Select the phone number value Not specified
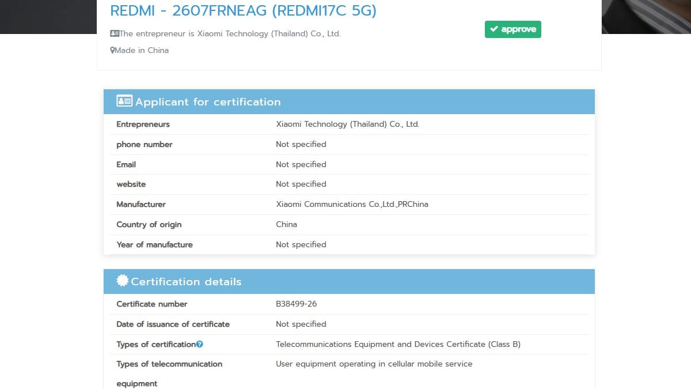Screen dimensions: 691x389 click(301, 144)
